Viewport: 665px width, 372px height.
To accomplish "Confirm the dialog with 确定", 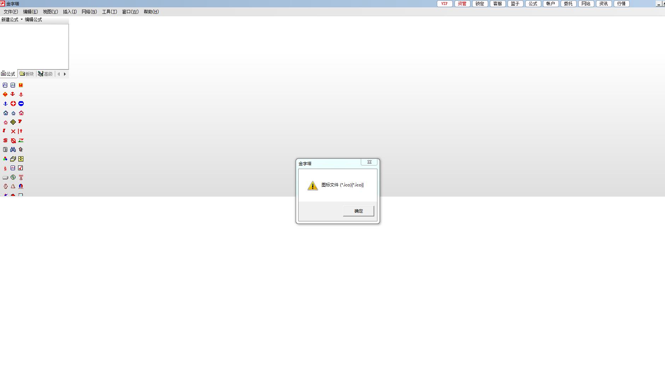I will [359, 211].
